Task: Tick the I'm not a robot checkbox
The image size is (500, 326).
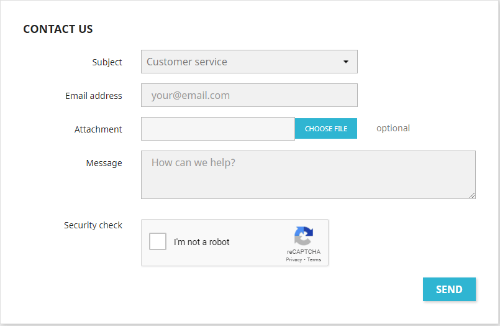Action: point(158,242)
